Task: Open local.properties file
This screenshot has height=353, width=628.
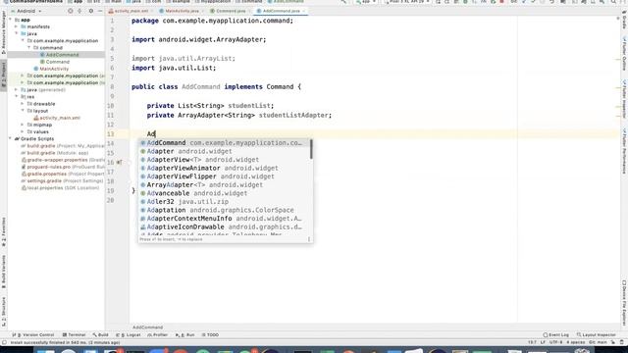Action: pyautogui.click(x=60, y=187)
